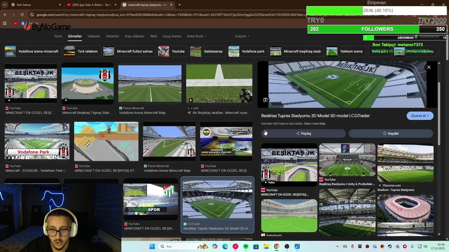Select the Turk telekom suggestion chip
This screenshot has width=449, height=252.
[82, 51]
